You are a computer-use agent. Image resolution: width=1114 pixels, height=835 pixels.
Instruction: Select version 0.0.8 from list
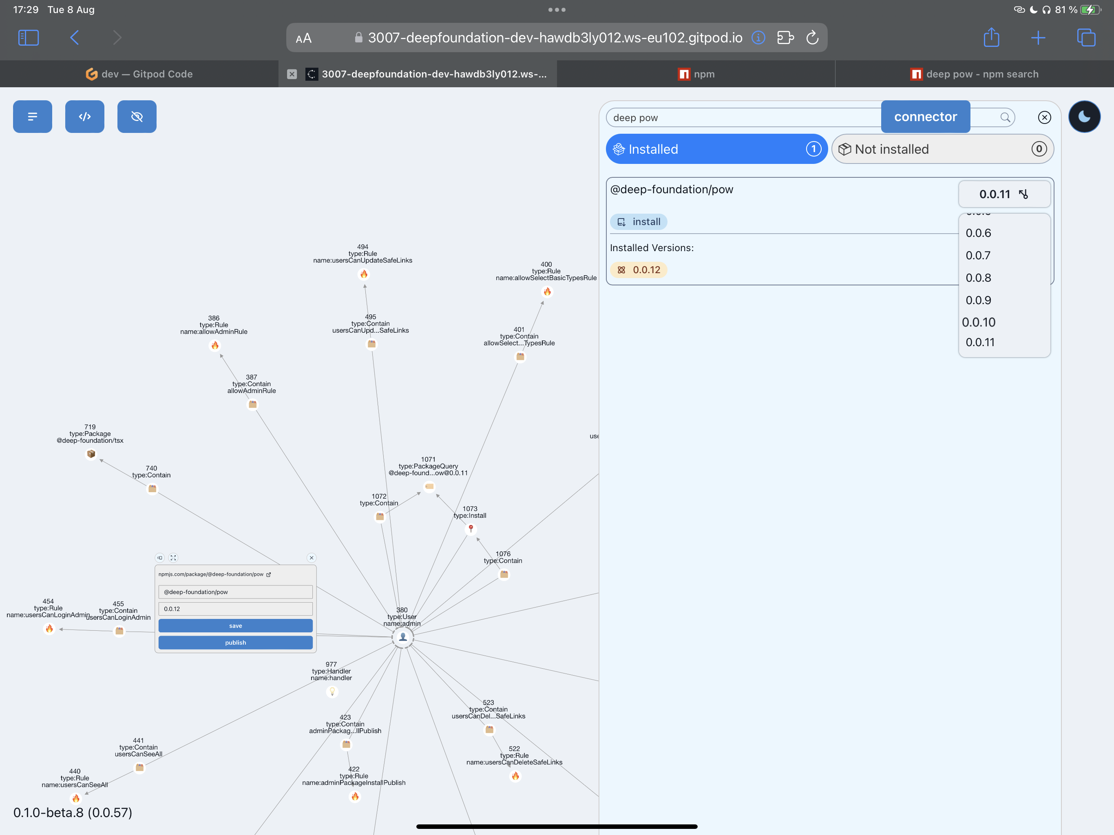click(978, 278)
